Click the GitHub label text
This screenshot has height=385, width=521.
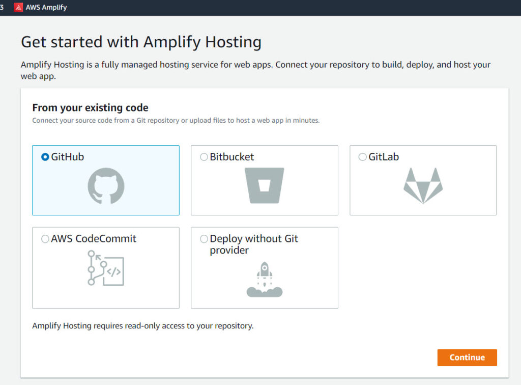click(x=68, y=157)
